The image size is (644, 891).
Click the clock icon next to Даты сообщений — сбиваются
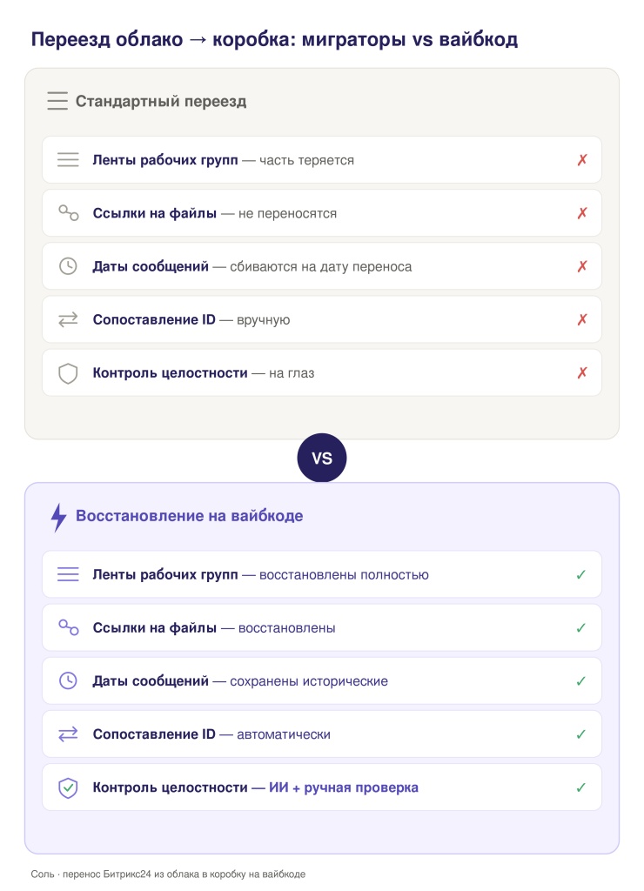coord(68,266)
